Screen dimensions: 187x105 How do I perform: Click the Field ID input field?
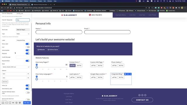tap(23, 20)
